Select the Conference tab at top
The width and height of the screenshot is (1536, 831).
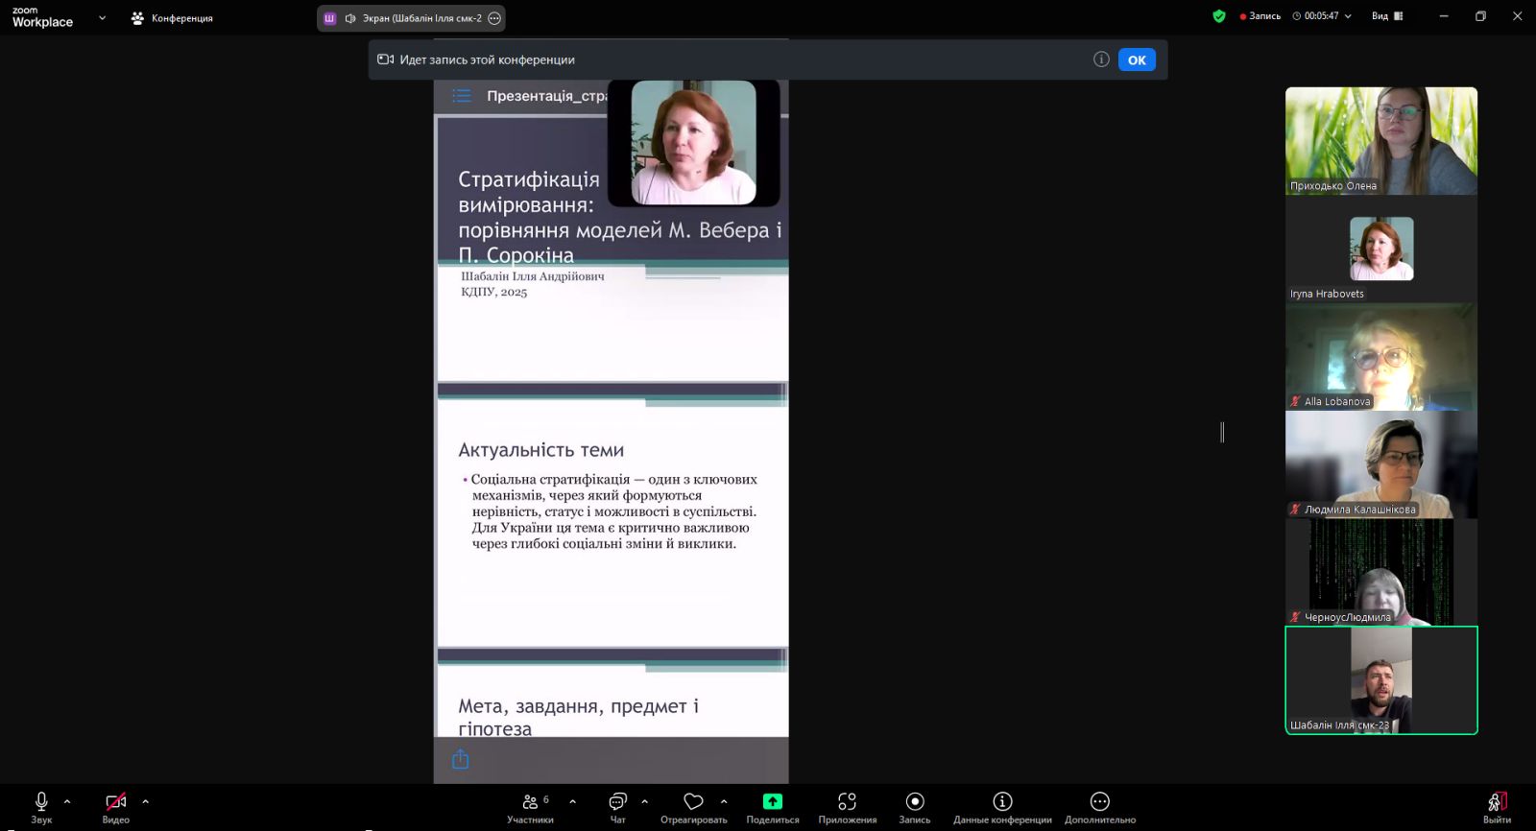pyautogui.click(x=173, y=18)
